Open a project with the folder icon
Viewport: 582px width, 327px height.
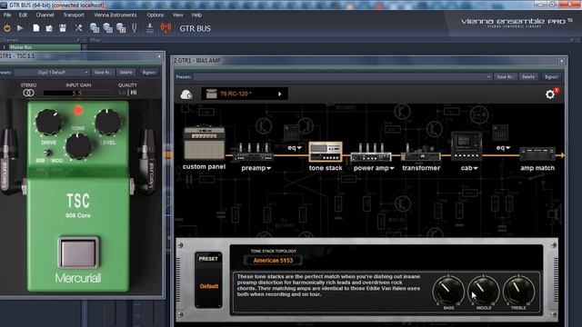pyautogui.click(x=49, y=28)
